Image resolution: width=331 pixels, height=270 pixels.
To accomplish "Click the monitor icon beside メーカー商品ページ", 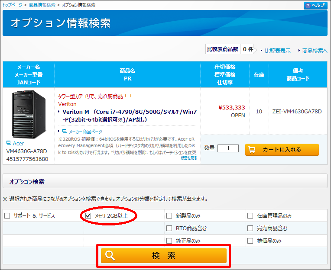I will 65,131.
